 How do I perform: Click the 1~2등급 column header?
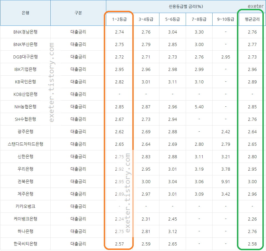[x=119, y=19]
